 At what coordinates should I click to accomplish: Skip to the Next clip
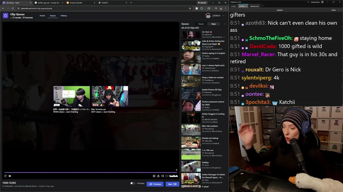click(172, 184)
